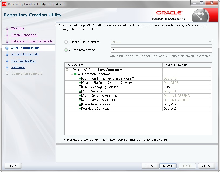Image resolution: width=220 pixels, height=172 pixels.
Task: Click the OLL_STB schema owner cell
Action: tap(187, 78)
